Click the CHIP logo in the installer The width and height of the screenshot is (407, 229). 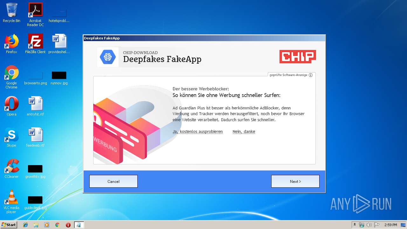[298, 57]
